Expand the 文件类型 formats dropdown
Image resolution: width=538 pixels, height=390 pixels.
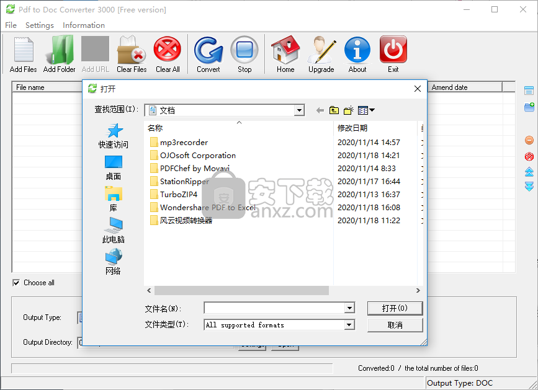pos(349,324)
